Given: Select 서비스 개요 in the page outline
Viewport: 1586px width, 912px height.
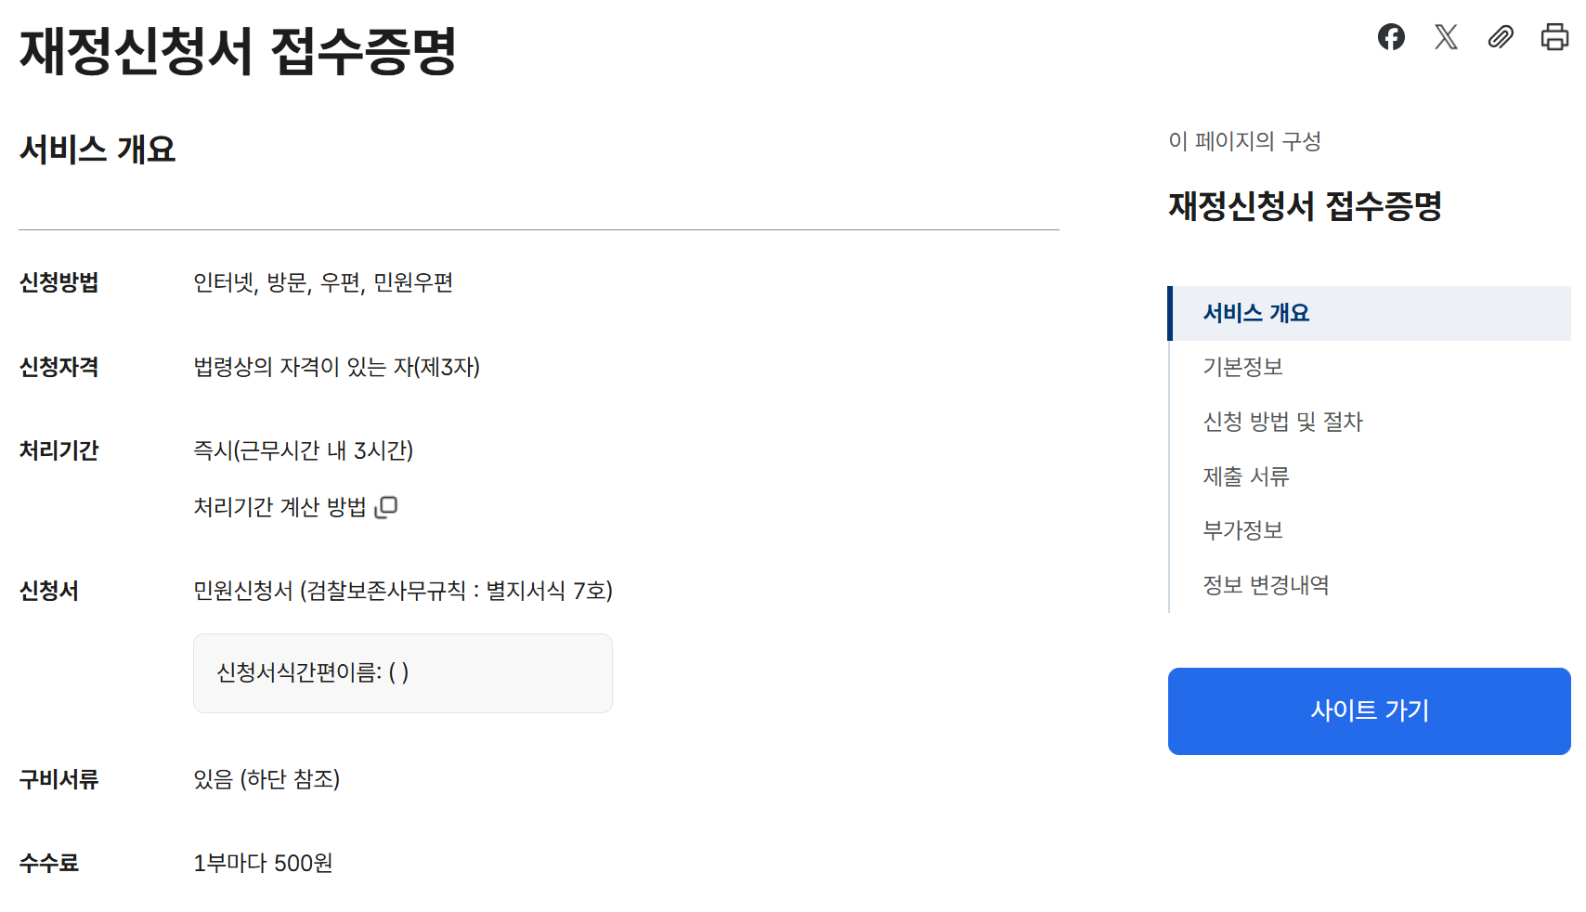Looking at the screenshot, I should pos(1255,314).
